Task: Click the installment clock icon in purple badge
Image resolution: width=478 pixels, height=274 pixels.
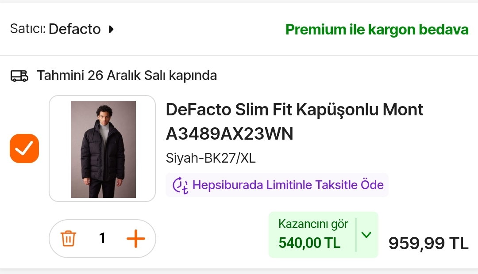Action: tap(180, 185)
